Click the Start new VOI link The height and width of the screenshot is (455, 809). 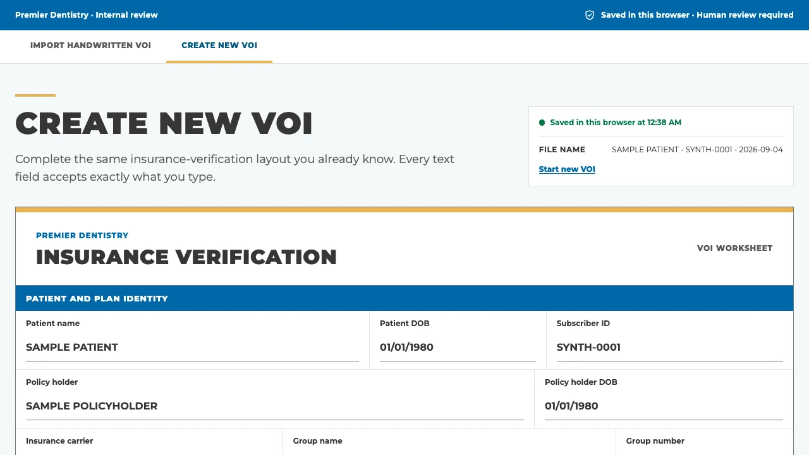pyautogui.click(x=567, y=169)
